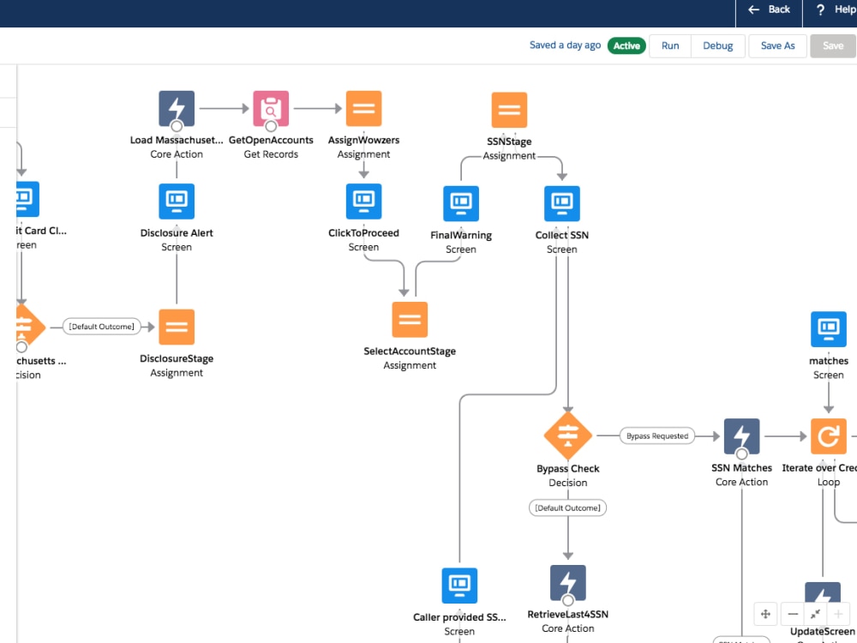Select the pan tool in canvas controls
This screenshot has height=643, width=857.
[765, 614]
